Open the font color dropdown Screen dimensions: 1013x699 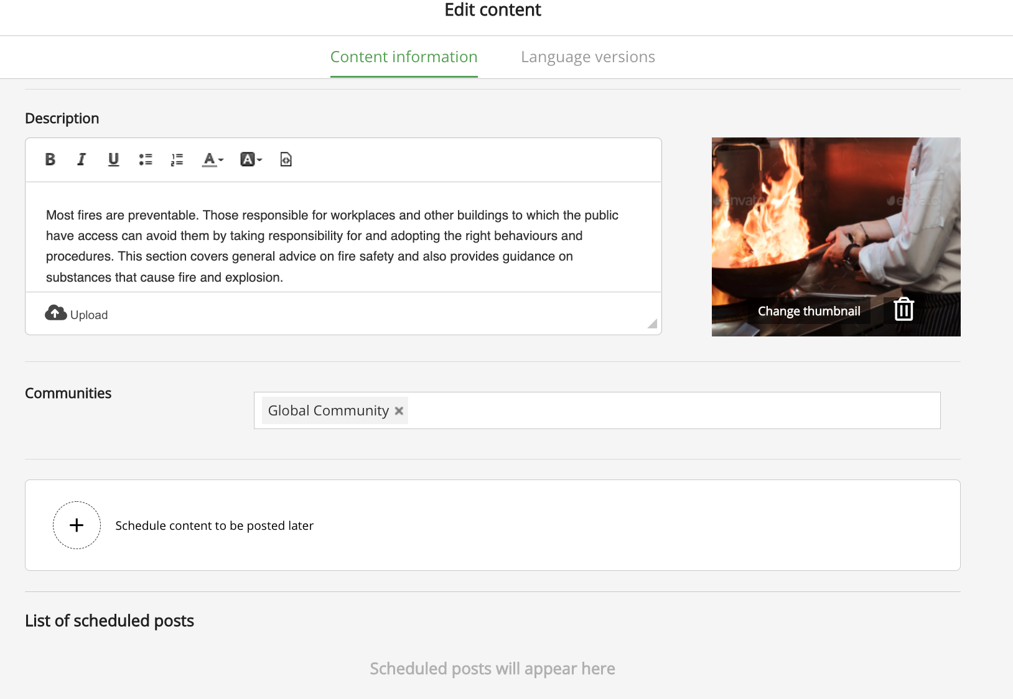click(212, 160)
